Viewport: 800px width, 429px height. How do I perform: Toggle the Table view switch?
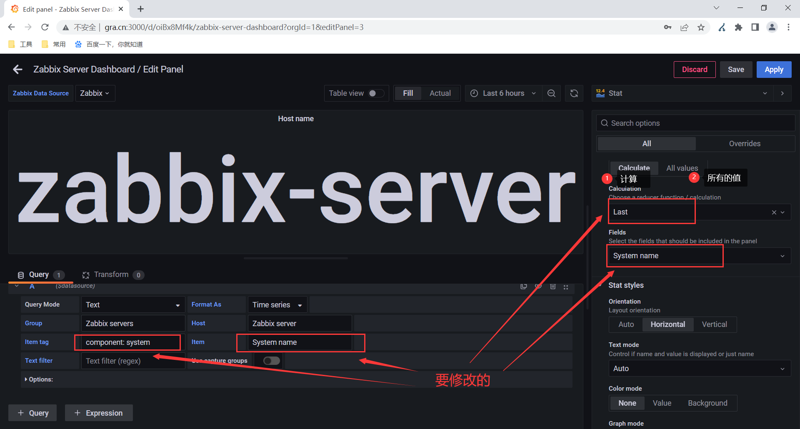coord(376,93)
